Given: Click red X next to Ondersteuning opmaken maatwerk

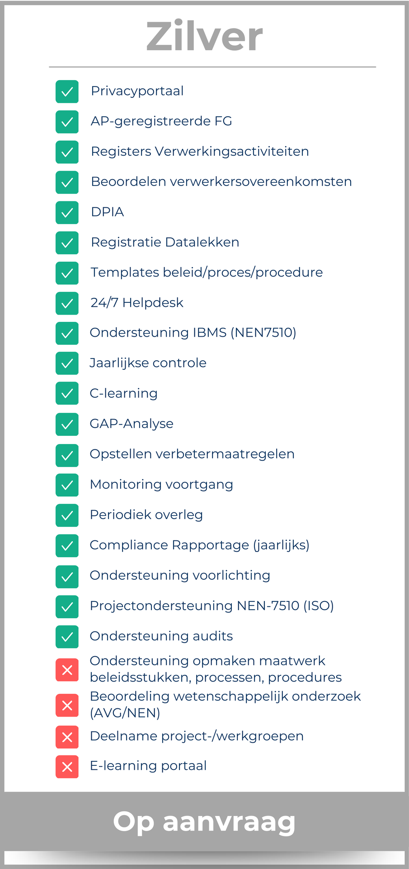Looking at the screenshot, I should coord(67,670).
